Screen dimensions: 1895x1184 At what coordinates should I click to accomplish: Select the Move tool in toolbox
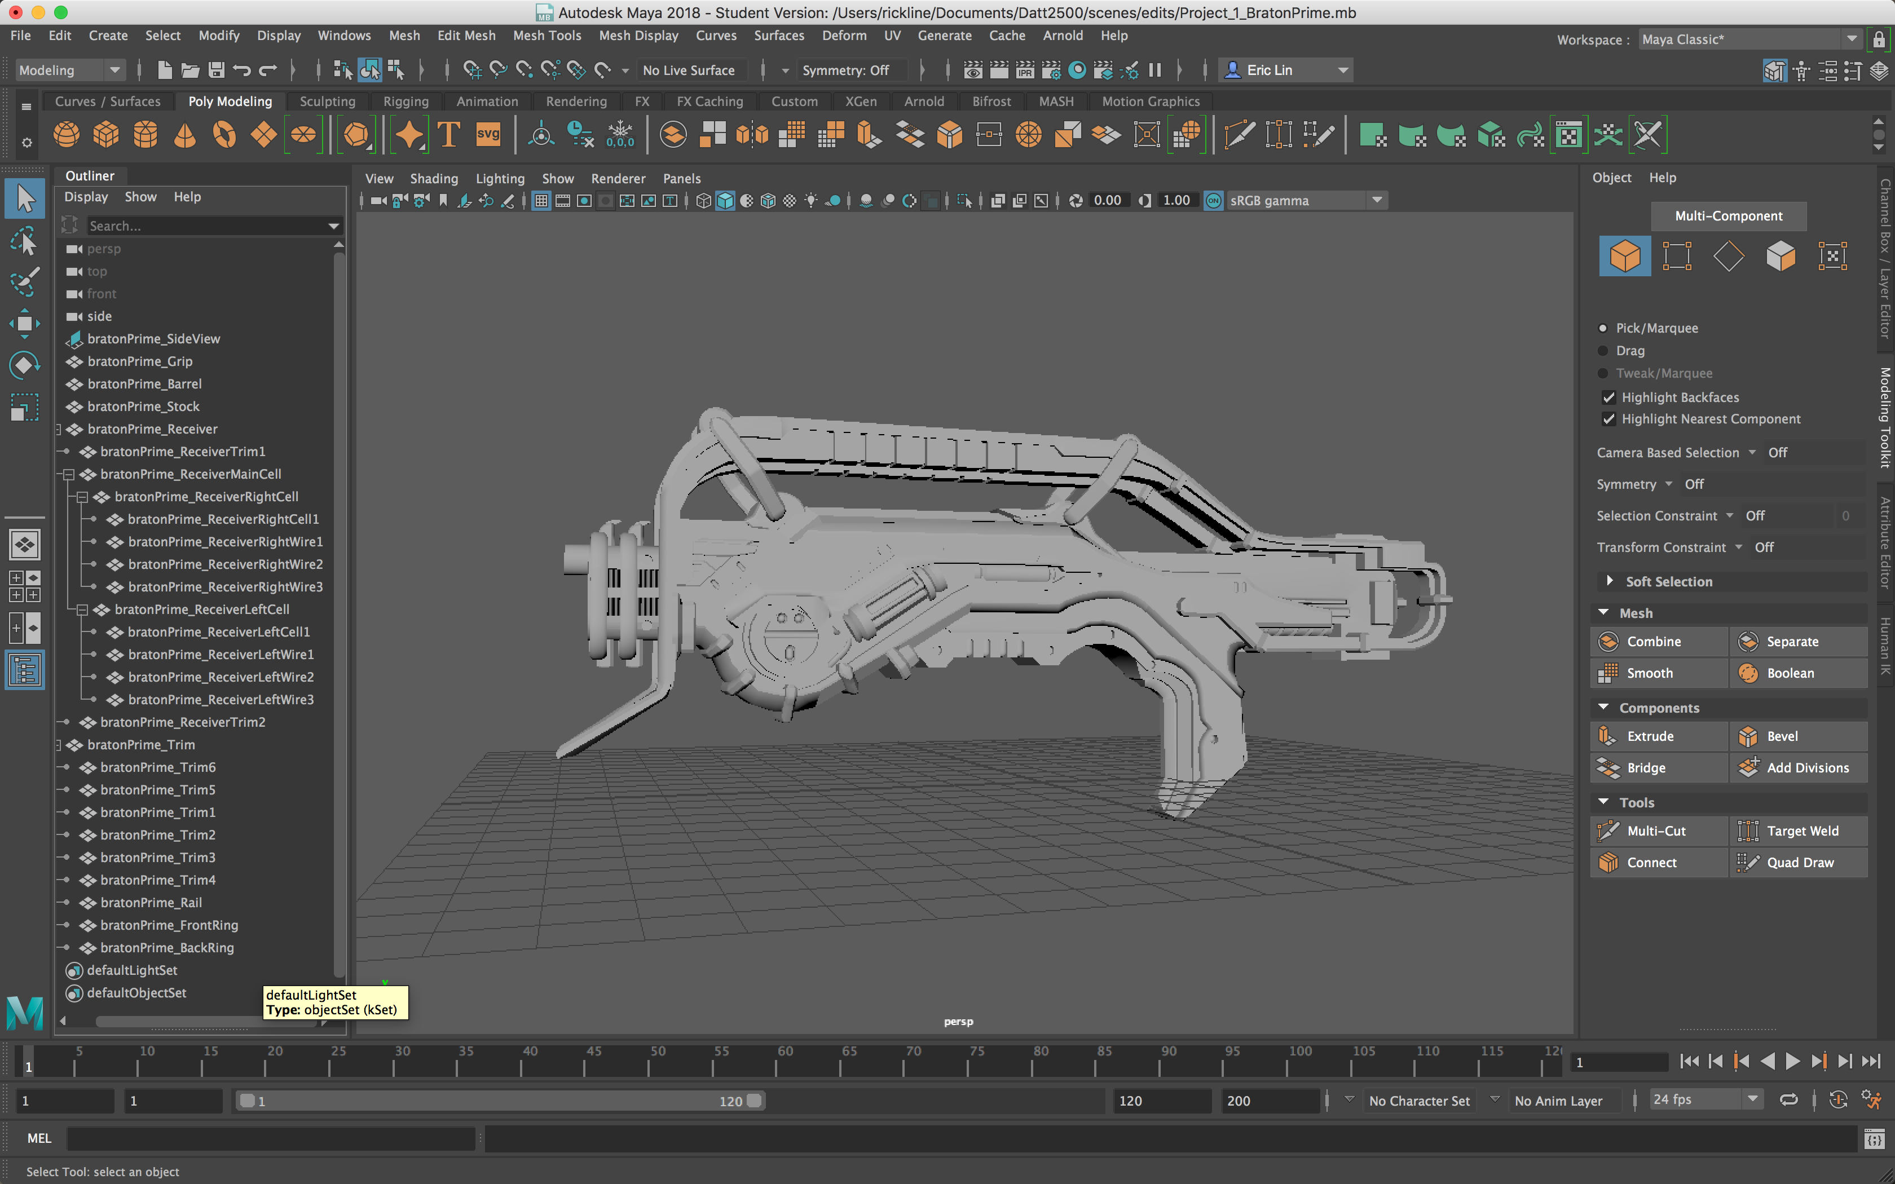pyautogui.click(x=24, y=324)
